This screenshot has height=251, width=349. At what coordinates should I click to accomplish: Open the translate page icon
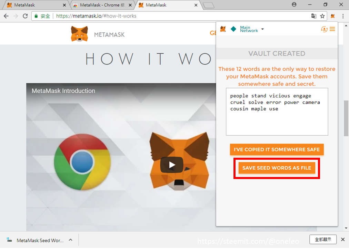[314, 16]
